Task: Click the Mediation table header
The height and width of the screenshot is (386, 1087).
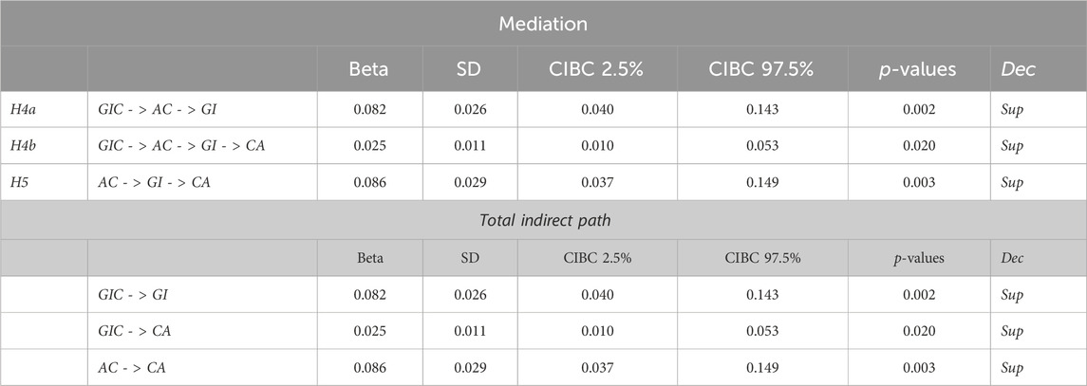Action: [x=543, y=25]
